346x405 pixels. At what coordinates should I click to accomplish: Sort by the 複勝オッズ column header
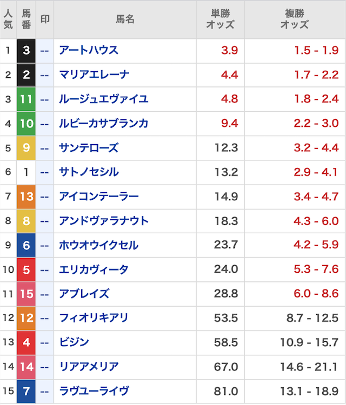(295, 19)
